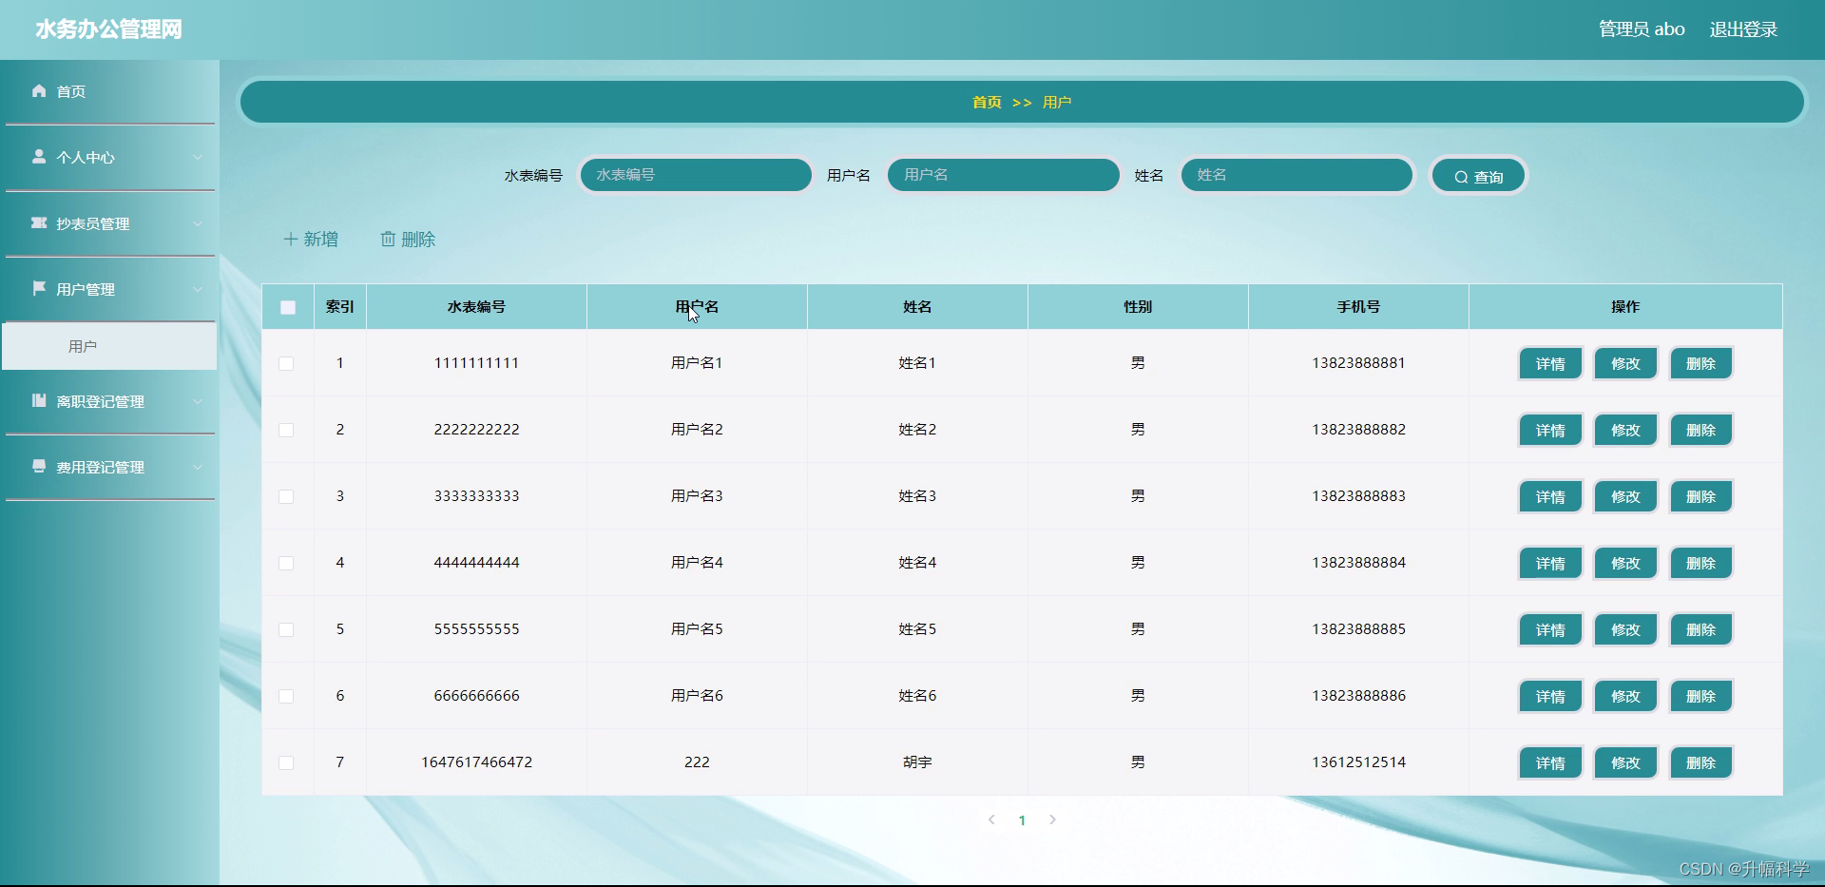Image resolution: width=1825 pixels, height=887 pixels.
Task: Toggle the select-all checkbox in table header
Action: click(288, 307)
